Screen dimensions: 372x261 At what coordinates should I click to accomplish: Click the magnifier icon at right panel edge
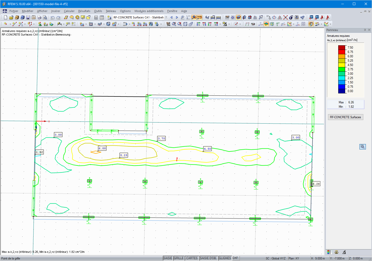[363, 147]
